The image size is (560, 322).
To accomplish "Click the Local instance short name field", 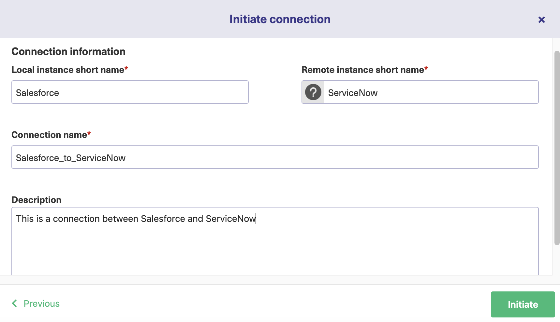I will pos(130,92).
